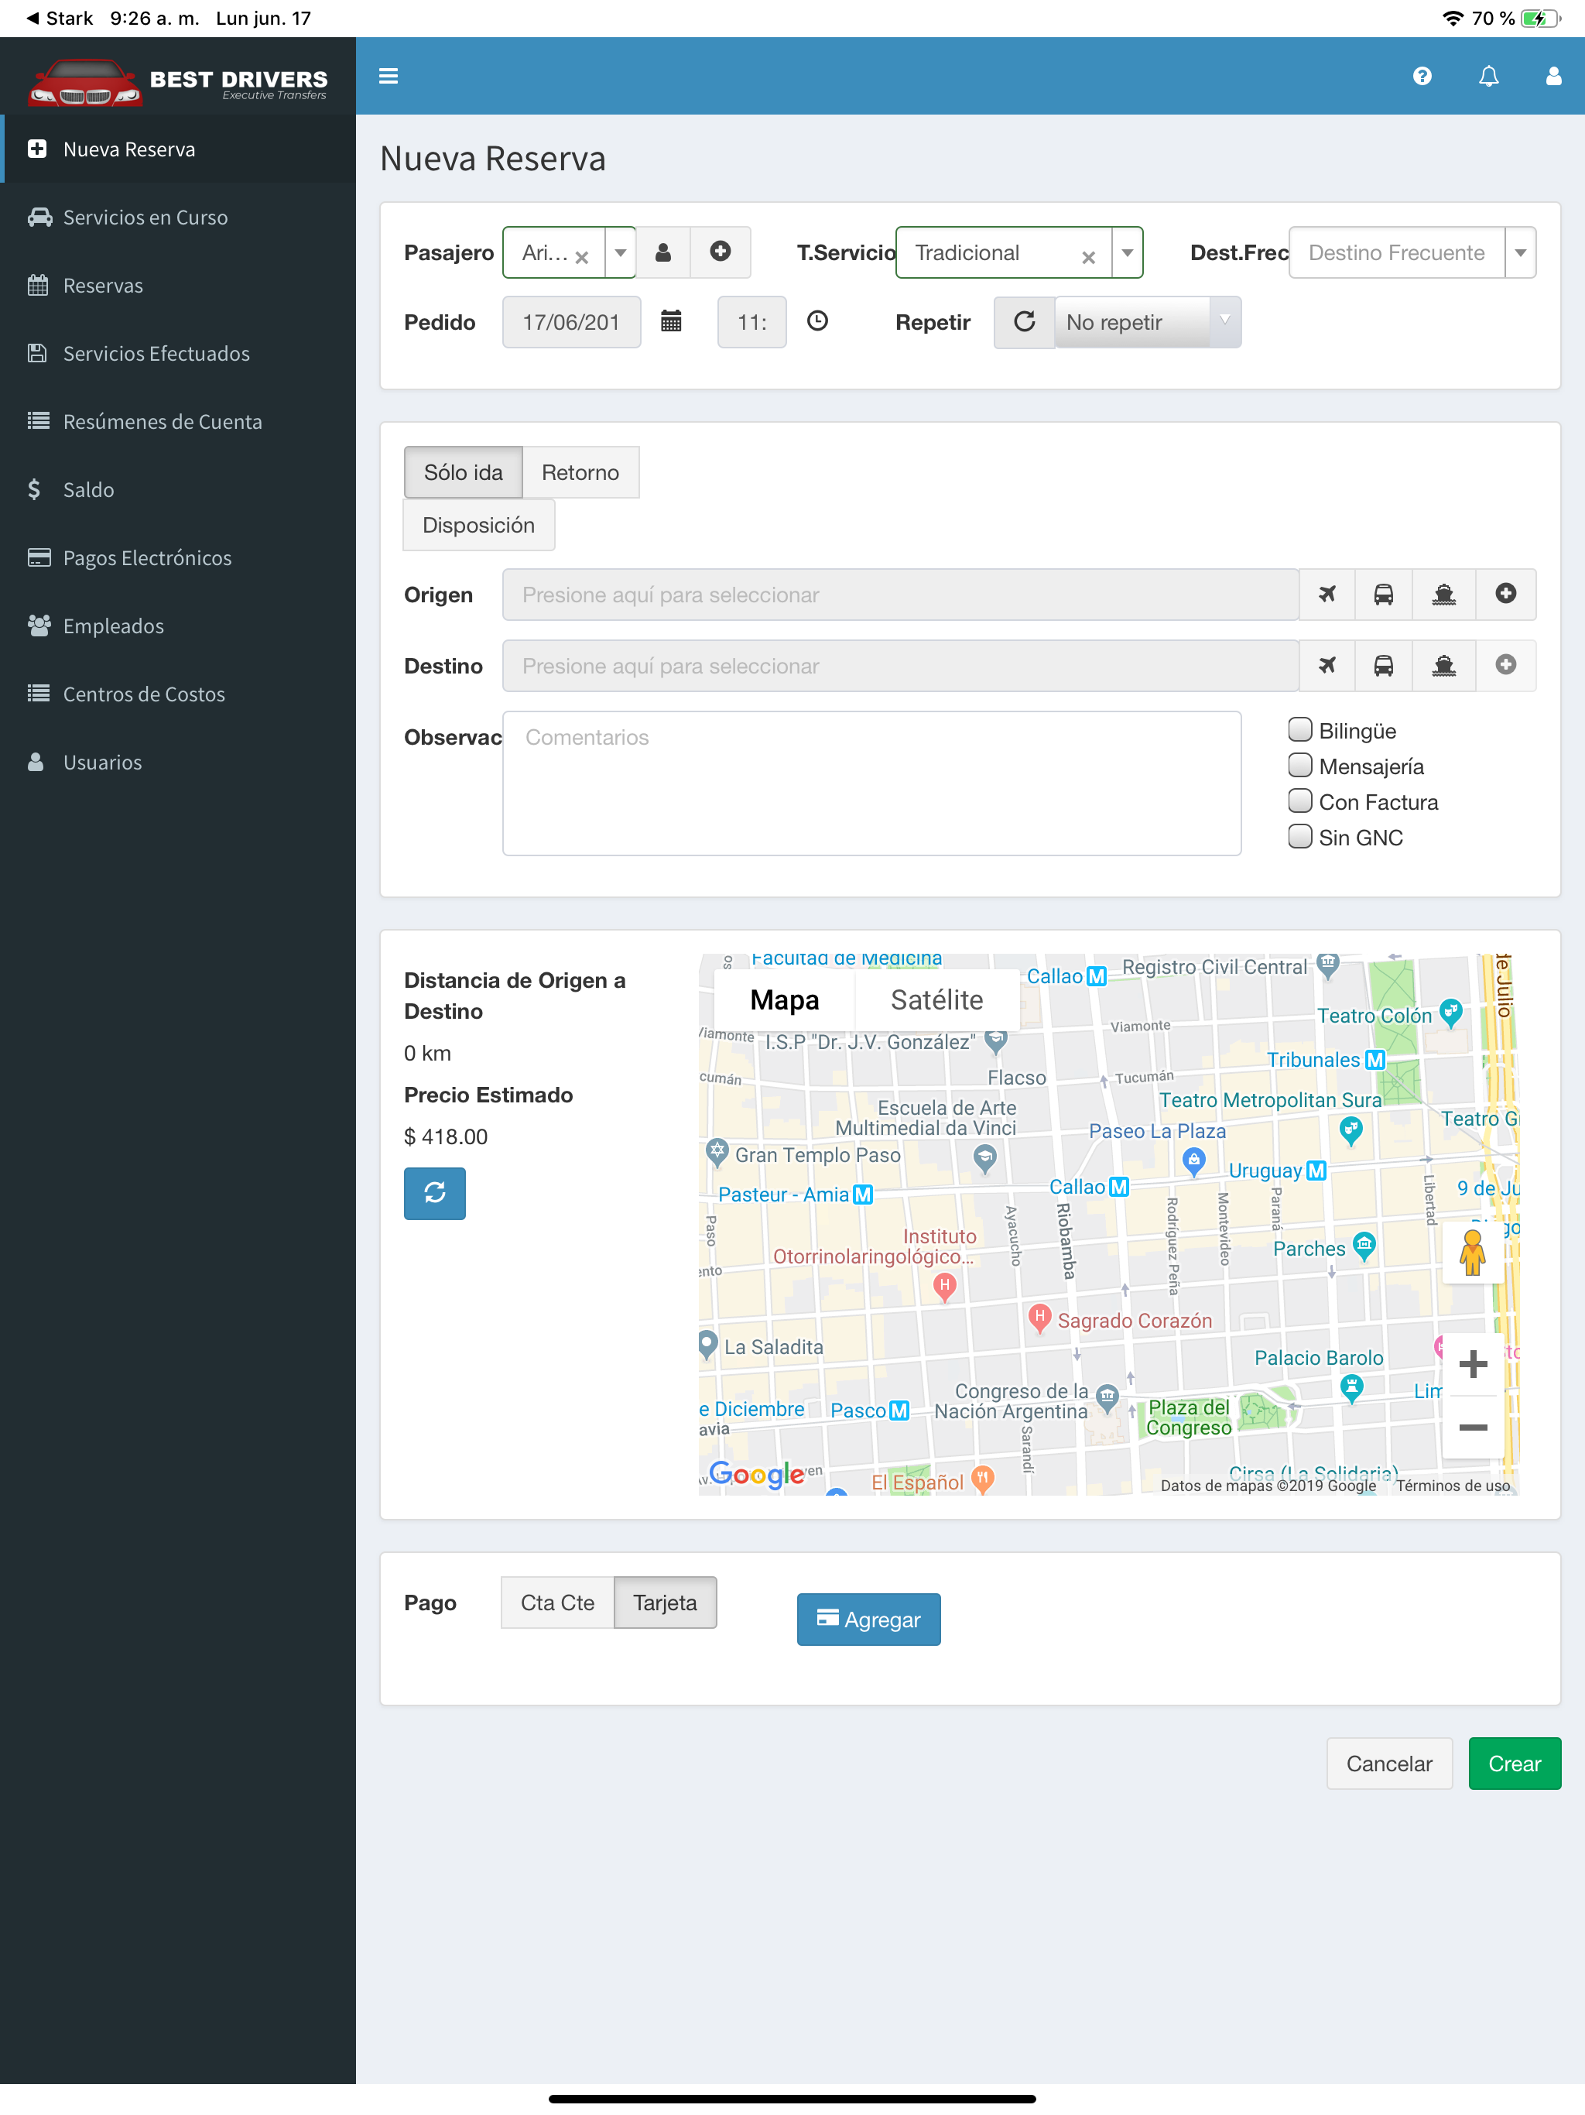Select the Retorno trip type
The image size is (1585, 2115).
580,472
